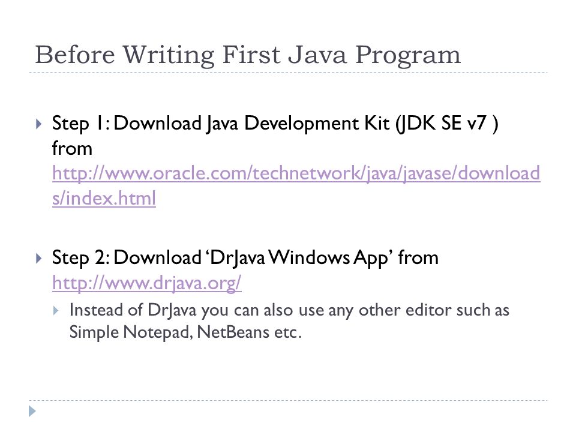Open the drjava.org link
The height and width of the screenshot is (432, 576).
point(146,283)
